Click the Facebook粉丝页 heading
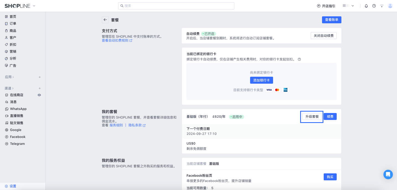The height and width of the screenshot is (190, 397). click(199, 176)
